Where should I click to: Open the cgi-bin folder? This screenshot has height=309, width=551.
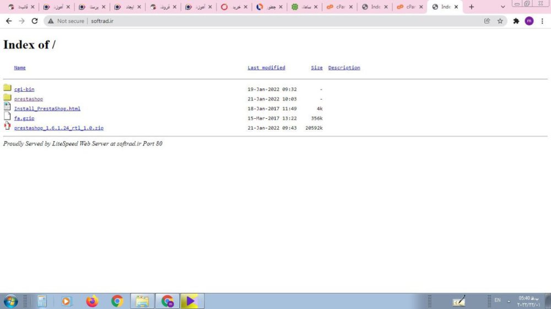click(24, 89)
